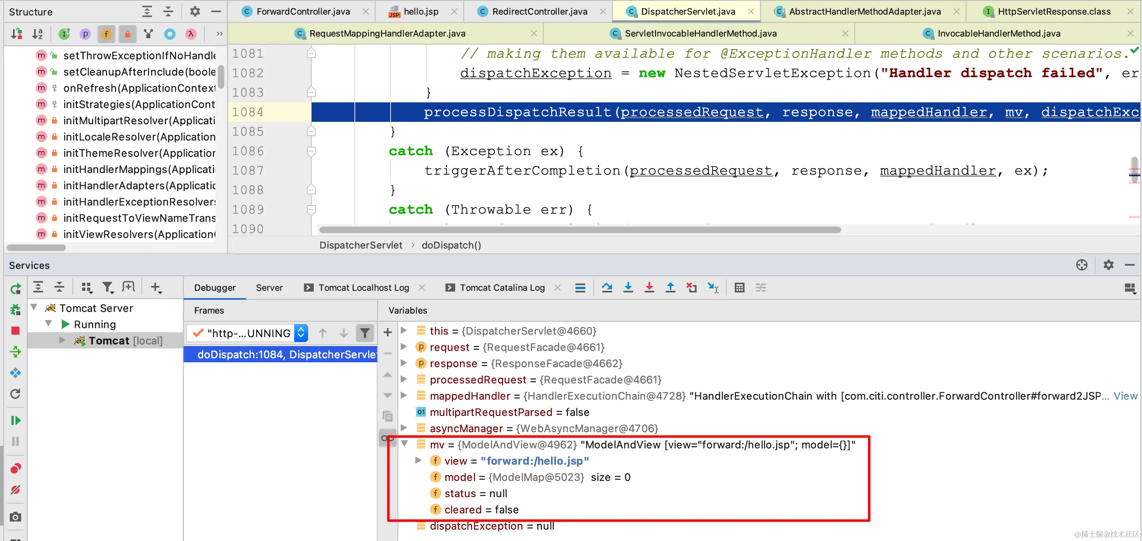Toggle the Show Fields filter in Structure
The height and width of the screenshot is (541, 1142).
[106, 34]
